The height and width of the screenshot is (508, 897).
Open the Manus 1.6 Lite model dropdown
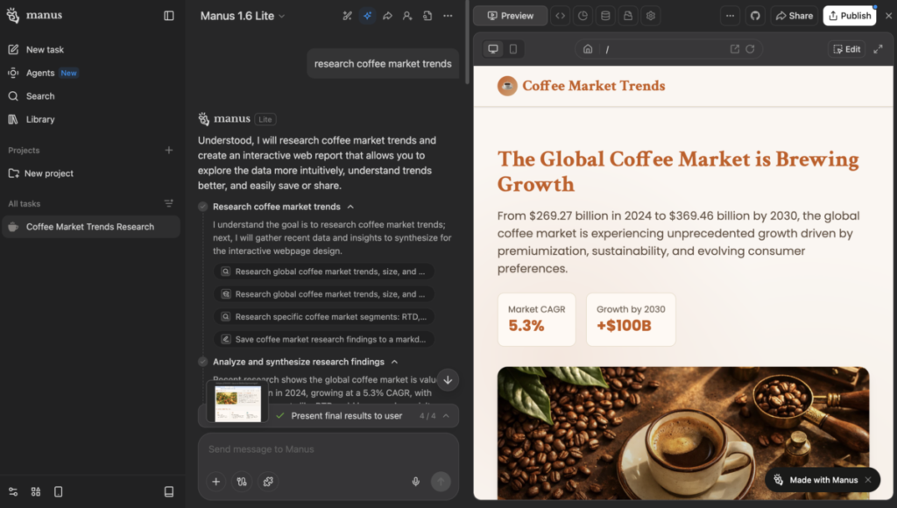243,16
